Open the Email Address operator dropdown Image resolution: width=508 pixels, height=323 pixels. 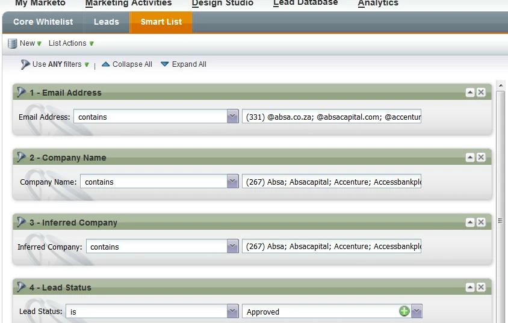coord(232,116)
